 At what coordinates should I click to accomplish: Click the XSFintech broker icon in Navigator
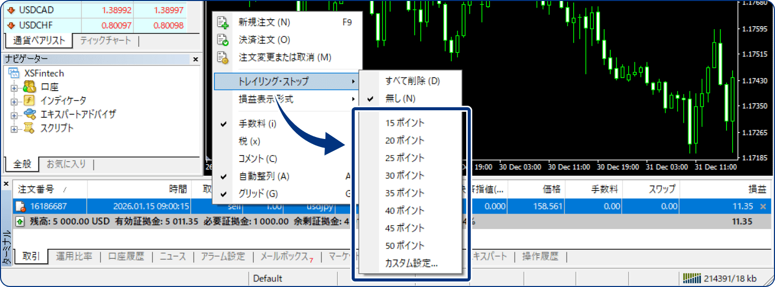(14, 74)
